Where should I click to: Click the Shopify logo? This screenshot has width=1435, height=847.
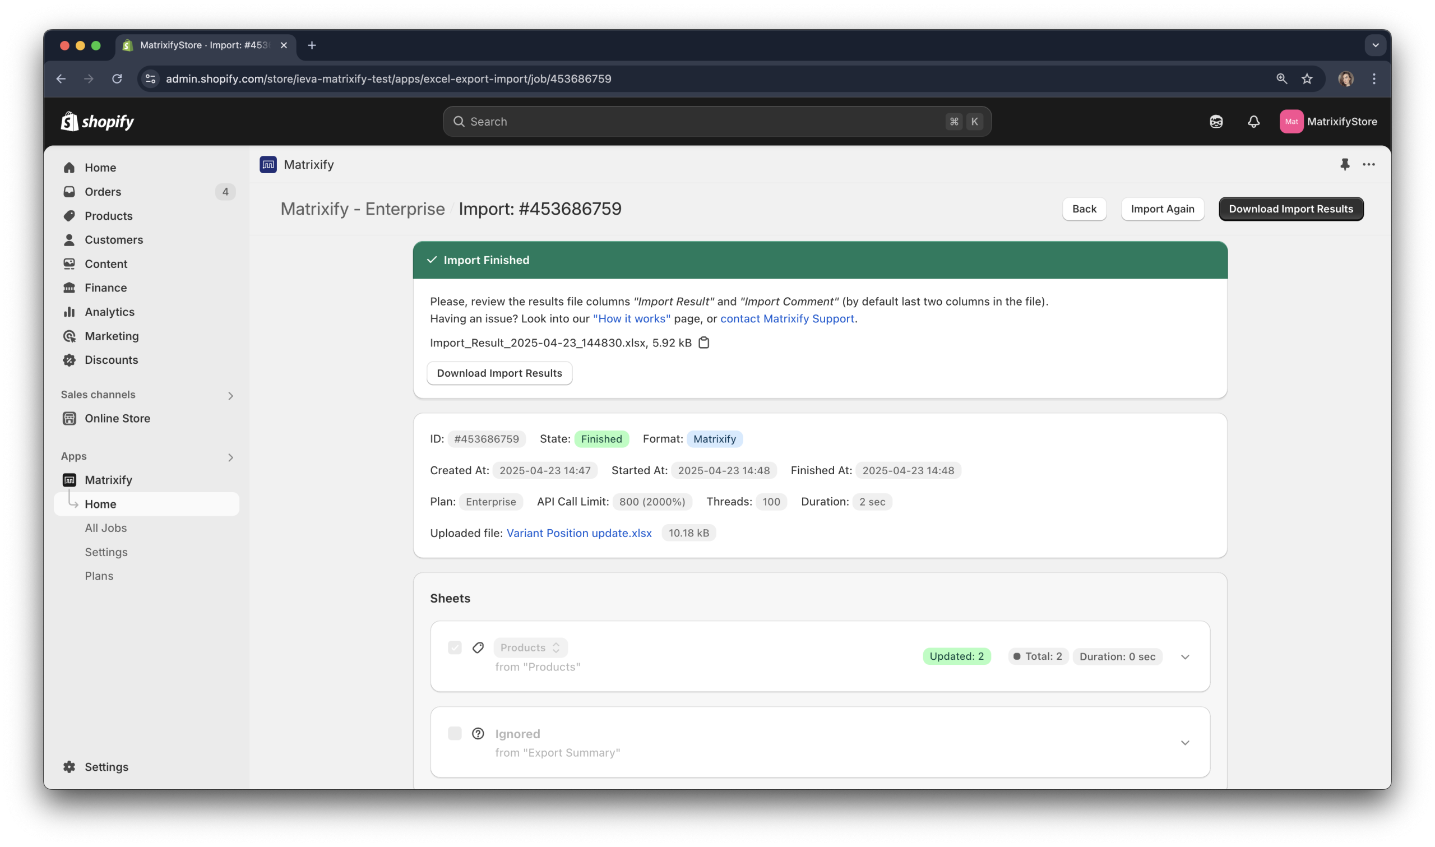(x=97, y=122)
